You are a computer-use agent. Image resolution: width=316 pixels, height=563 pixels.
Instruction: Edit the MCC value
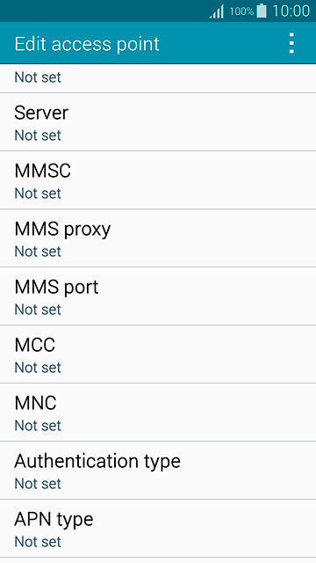coord(158,355)
